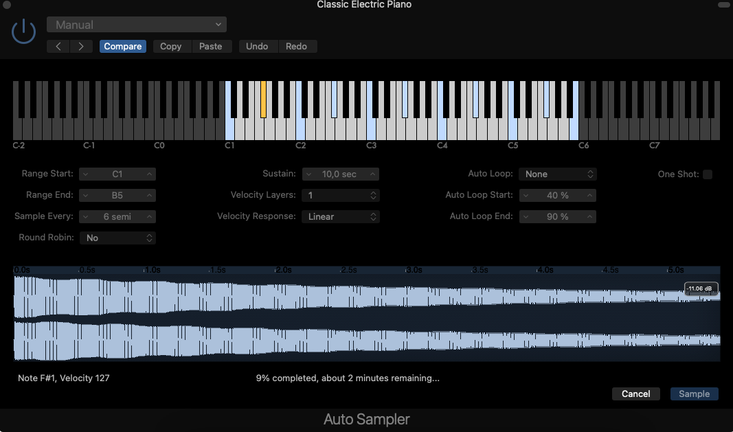Open the Round Robin dropdown
Screen dimensions: 733x432
point(117,238)
